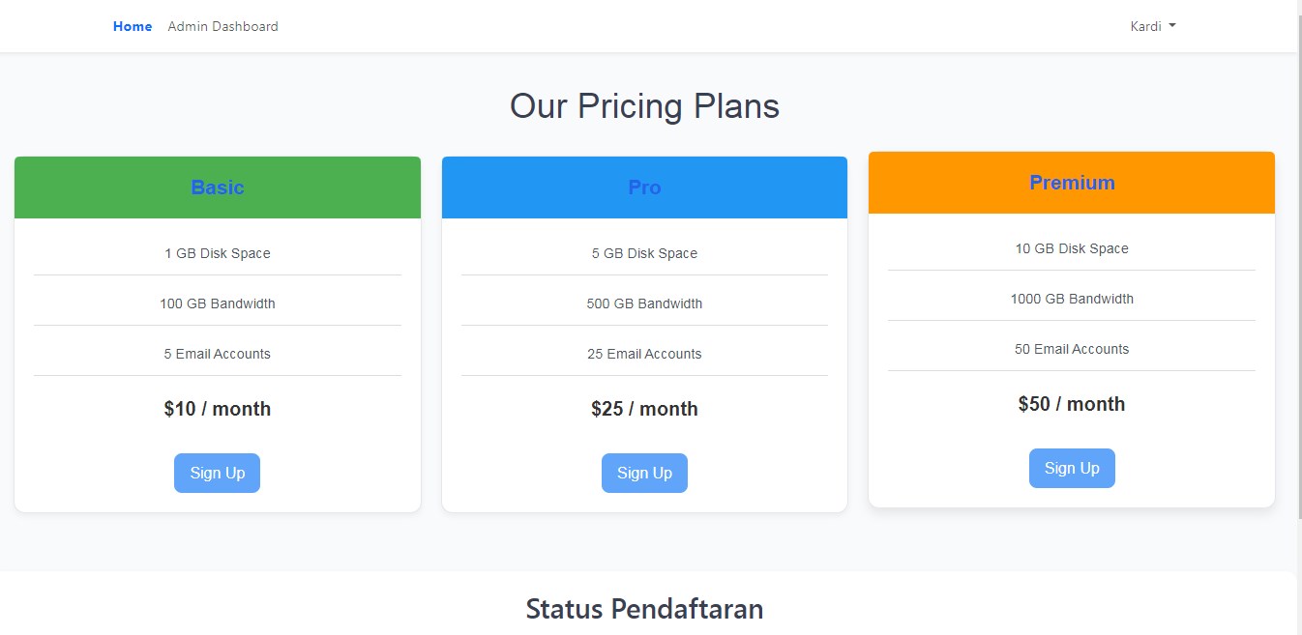Screen dimensions: 1302x635
Task: Click the $25 / month price
Action: (644, 409)
